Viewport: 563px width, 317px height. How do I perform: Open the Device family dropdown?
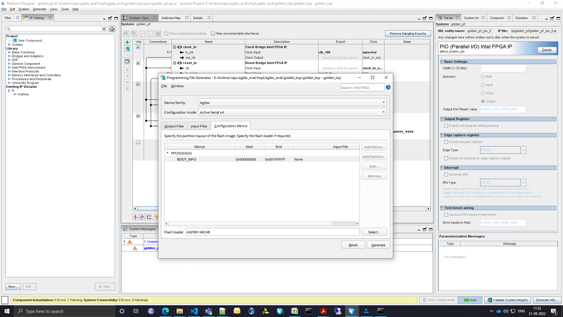[383, 102]
